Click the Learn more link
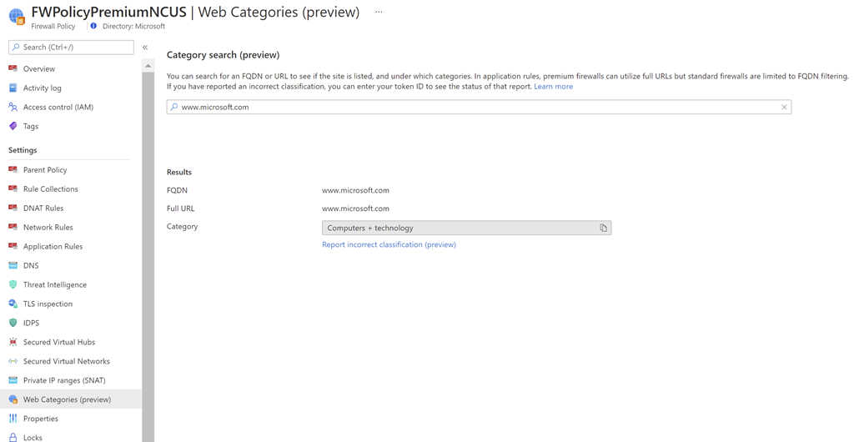Viewport: 854px width, 442px height. (x=554, y=86)
